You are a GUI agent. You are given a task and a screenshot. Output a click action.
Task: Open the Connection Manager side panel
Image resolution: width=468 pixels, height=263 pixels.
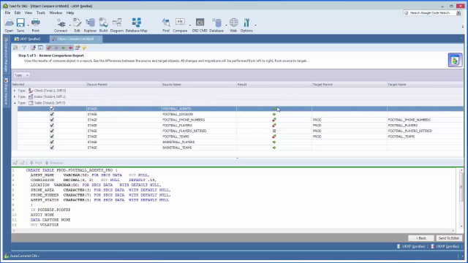pyautogui.click(x=6, y=55)
